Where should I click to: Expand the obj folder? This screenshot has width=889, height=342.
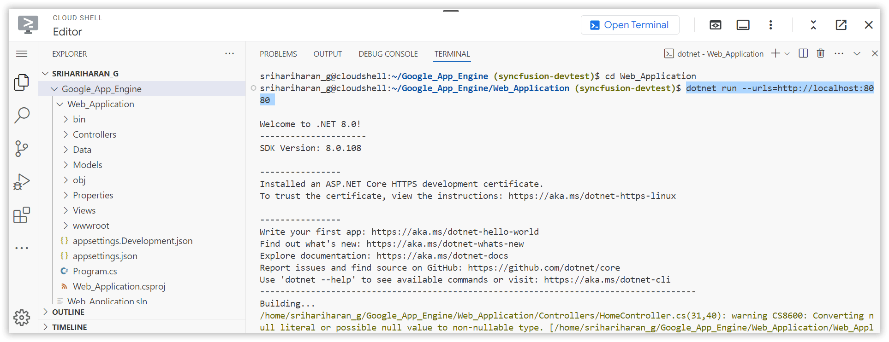click(66, 180)
